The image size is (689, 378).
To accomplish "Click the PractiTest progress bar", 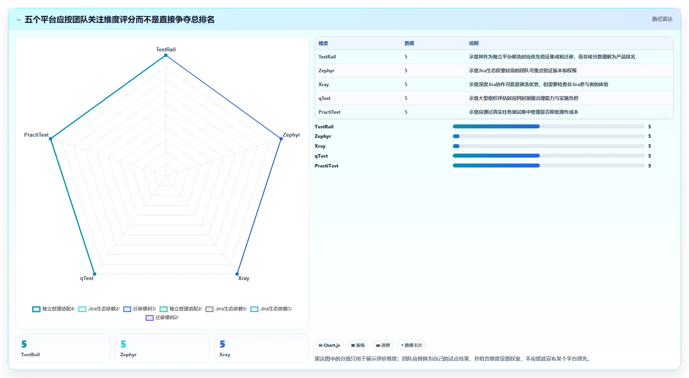I will (x=549, y=166).
